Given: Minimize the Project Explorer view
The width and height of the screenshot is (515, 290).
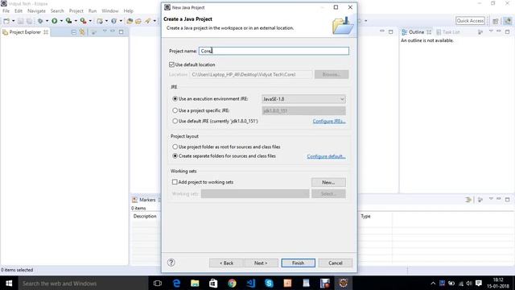Looking at the screenshot, I should click(113, 31).
